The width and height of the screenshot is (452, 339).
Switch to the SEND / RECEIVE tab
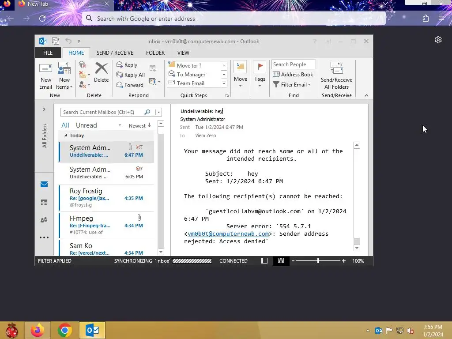[x=115, y=53]
